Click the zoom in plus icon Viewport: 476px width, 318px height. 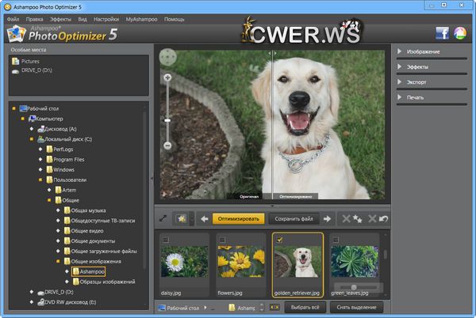167,78
